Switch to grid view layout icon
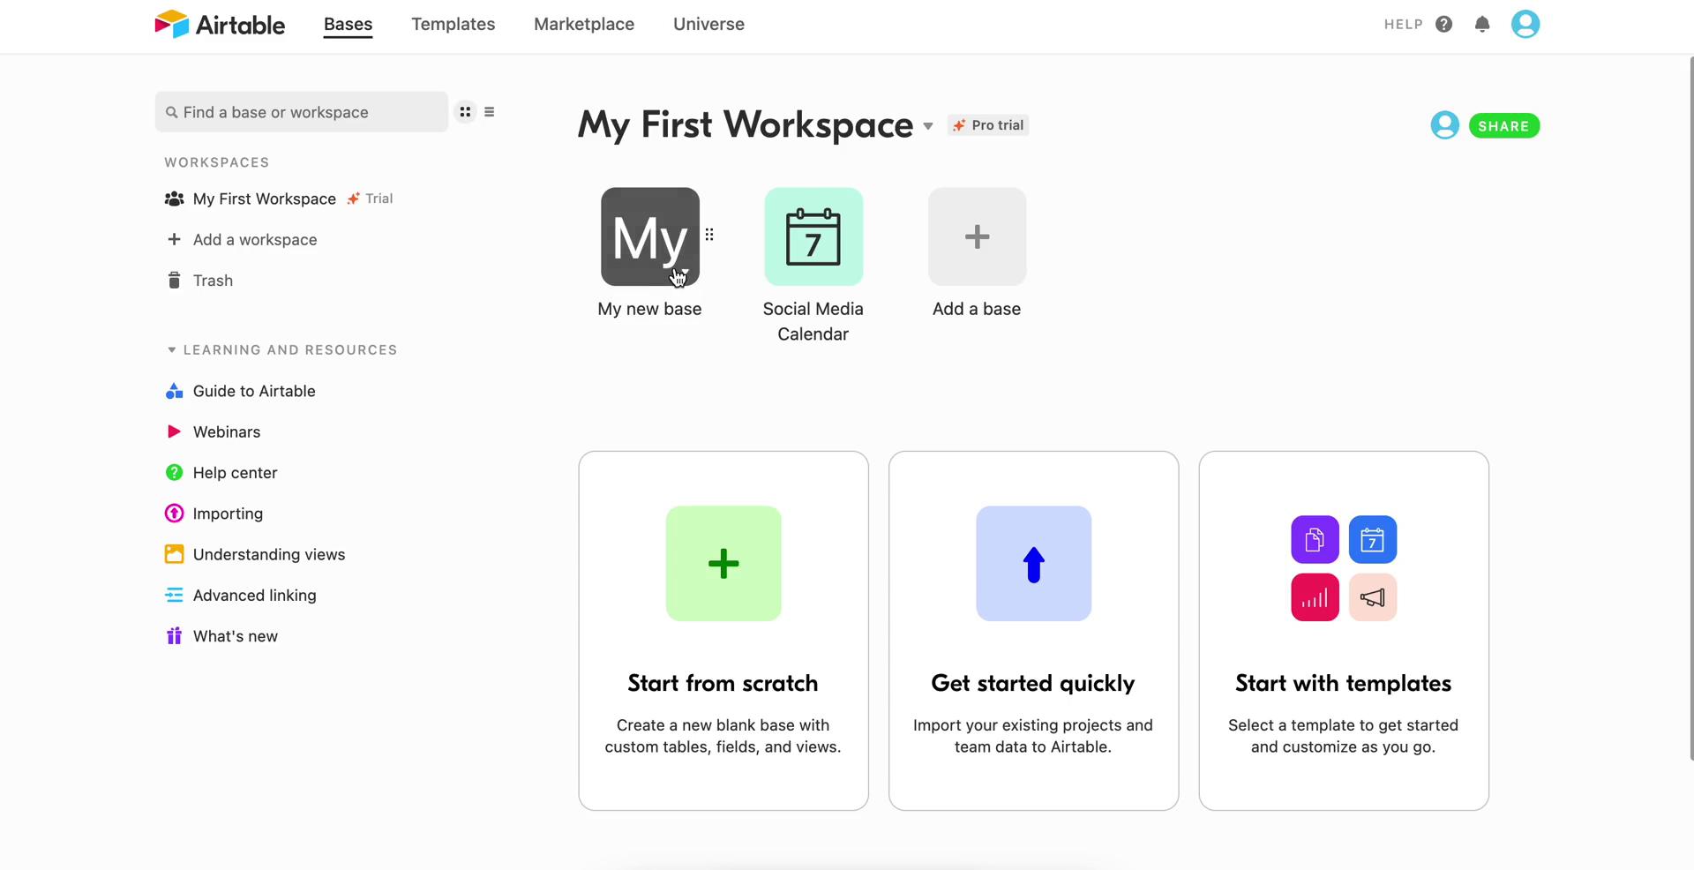Screen dimensions: 1694x870 (465, 112)
